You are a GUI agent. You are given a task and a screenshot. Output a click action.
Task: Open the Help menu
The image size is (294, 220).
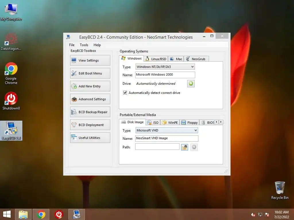(97, 45)
